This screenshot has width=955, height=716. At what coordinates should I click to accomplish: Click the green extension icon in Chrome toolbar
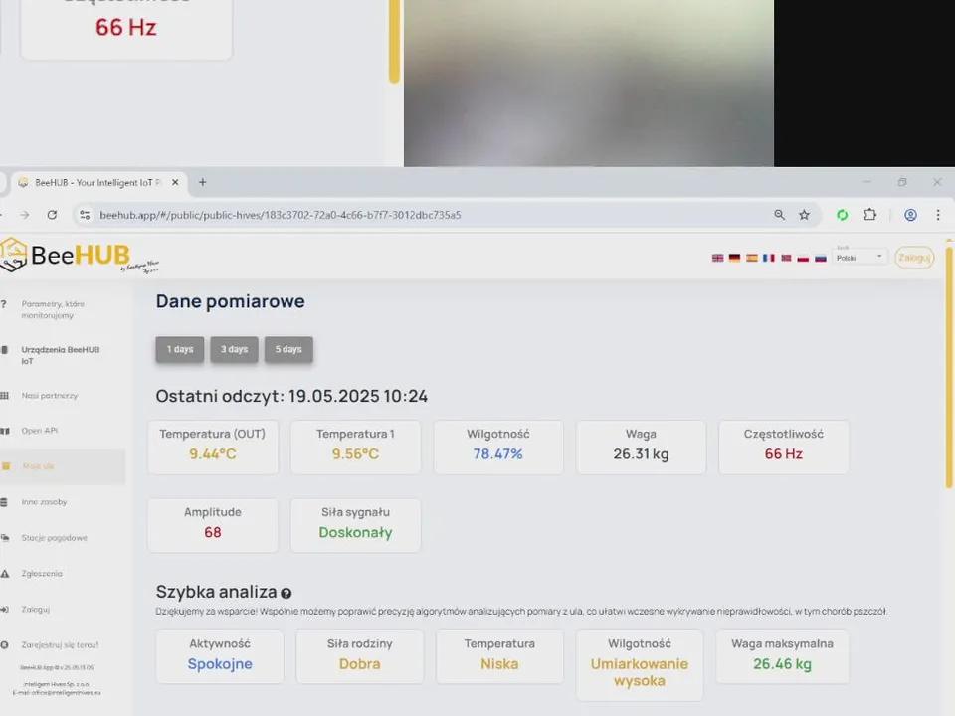tap(843, 215)
